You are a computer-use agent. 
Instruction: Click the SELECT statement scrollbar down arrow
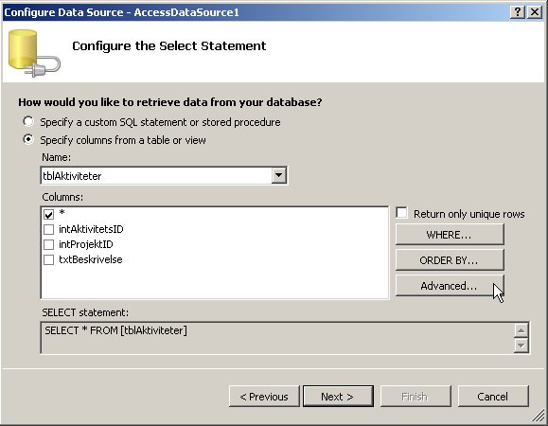point(521,346)
